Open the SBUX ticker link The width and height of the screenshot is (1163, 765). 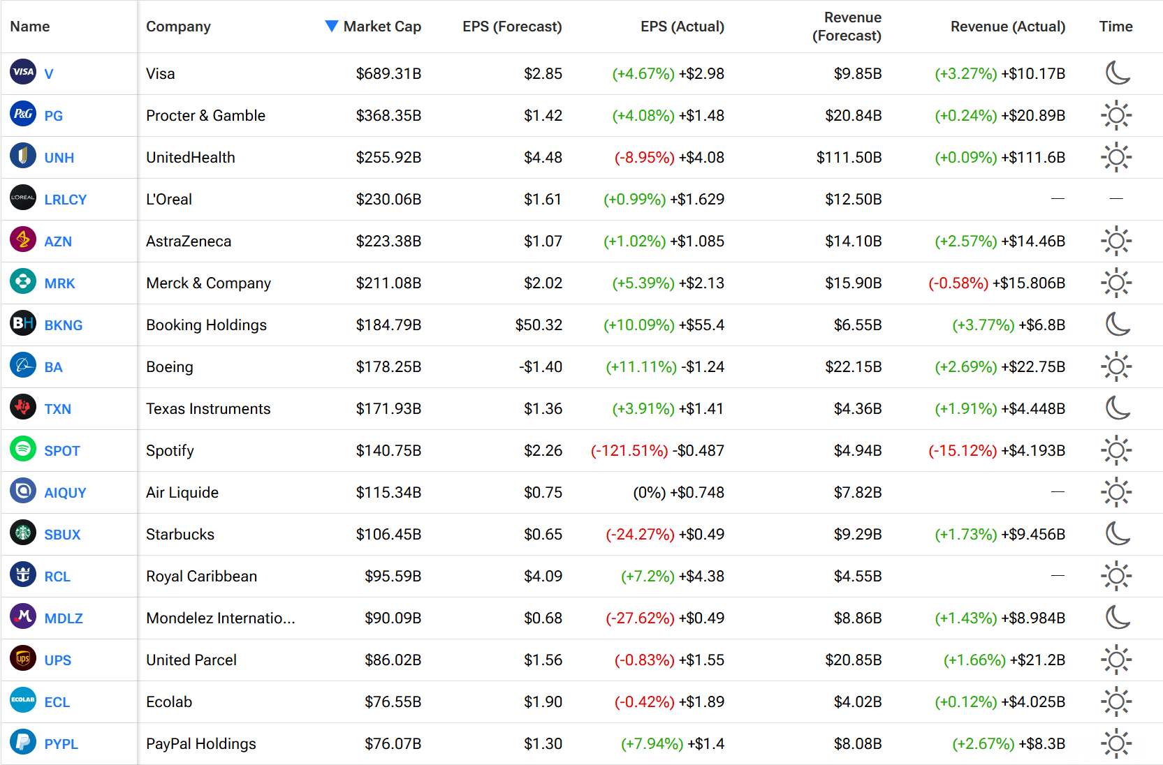(x=62, y=535)
